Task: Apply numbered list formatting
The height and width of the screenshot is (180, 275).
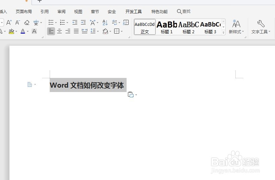Action: click(62, 22)
